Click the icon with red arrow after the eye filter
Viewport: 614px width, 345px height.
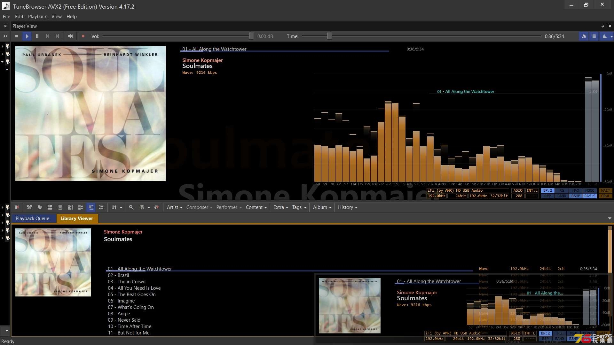click(x=156, y=207)
